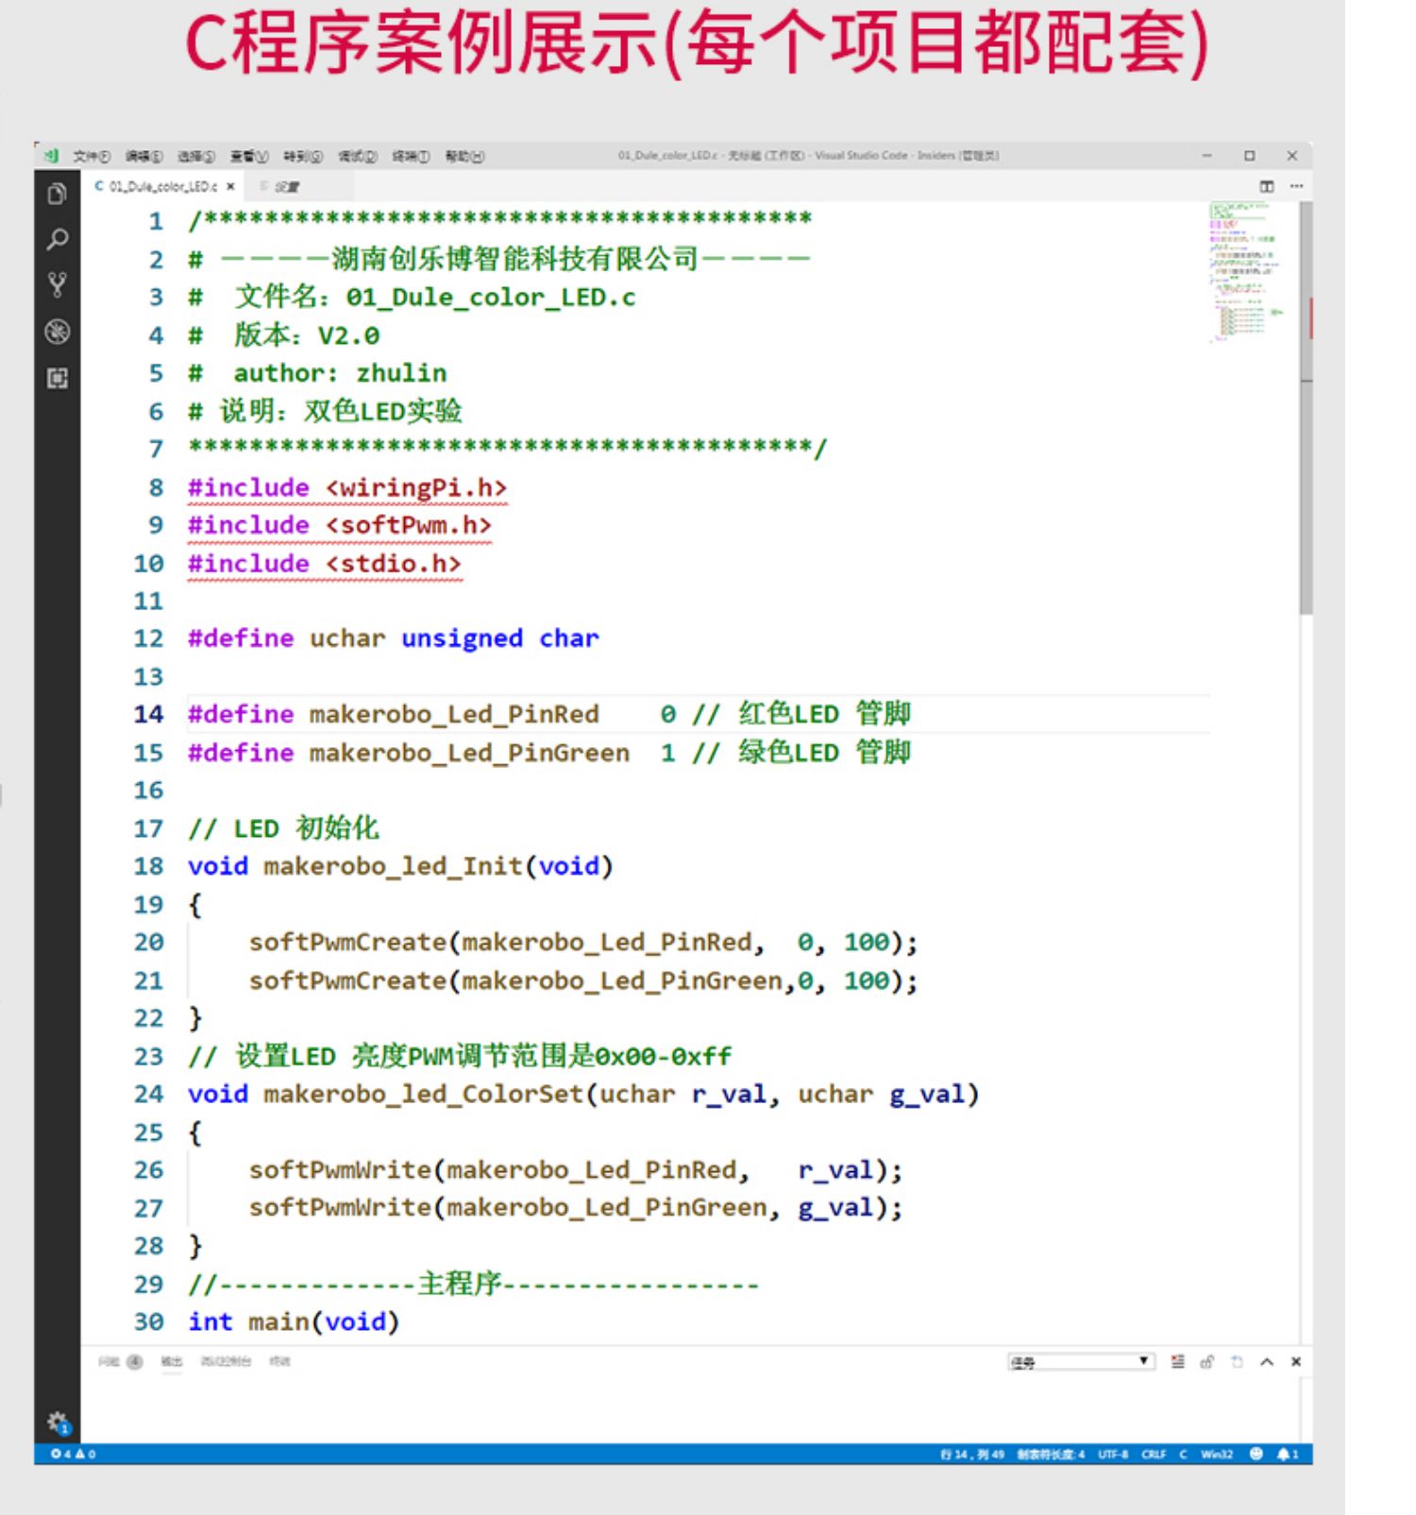Open the 转到(G) menu
This screenshot has height=1515, width=1416.
coord(303,156)
